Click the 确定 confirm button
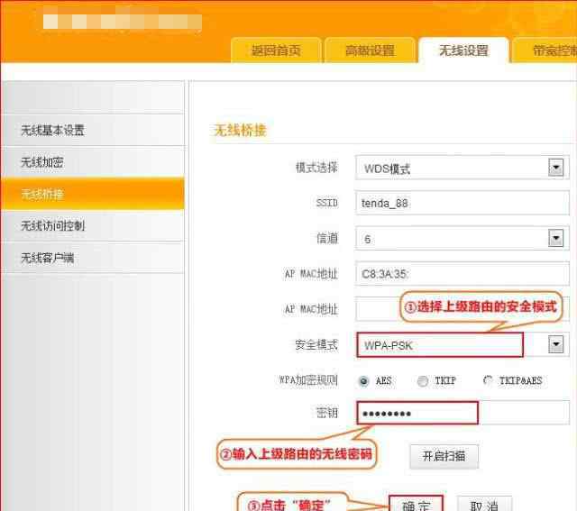The image size is (577, 511). point(416,504)
